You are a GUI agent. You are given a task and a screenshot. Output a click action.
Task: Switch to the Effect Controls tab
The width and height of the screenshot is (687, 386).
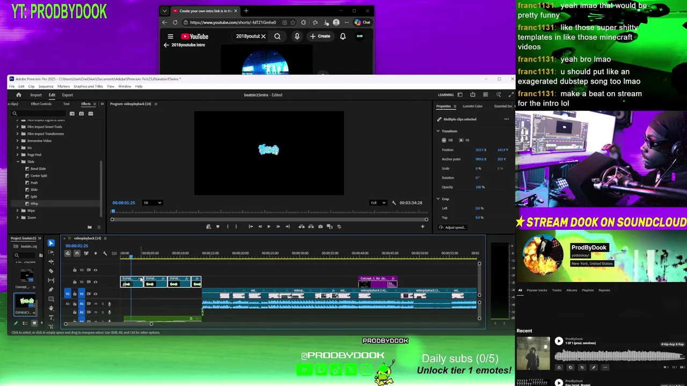[41, 104]
